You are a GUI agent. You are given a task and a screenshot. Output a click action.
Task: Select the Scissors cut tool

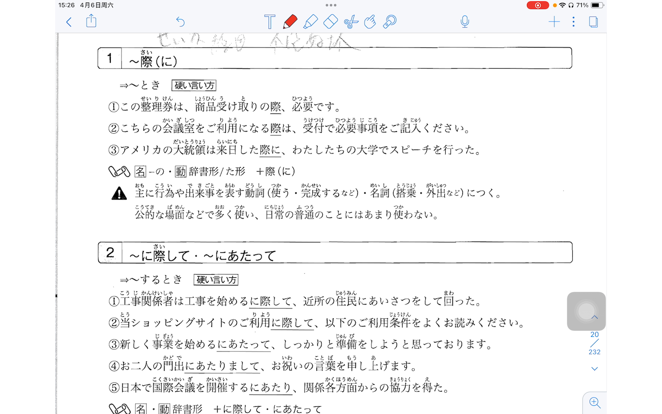click(351, 22)
